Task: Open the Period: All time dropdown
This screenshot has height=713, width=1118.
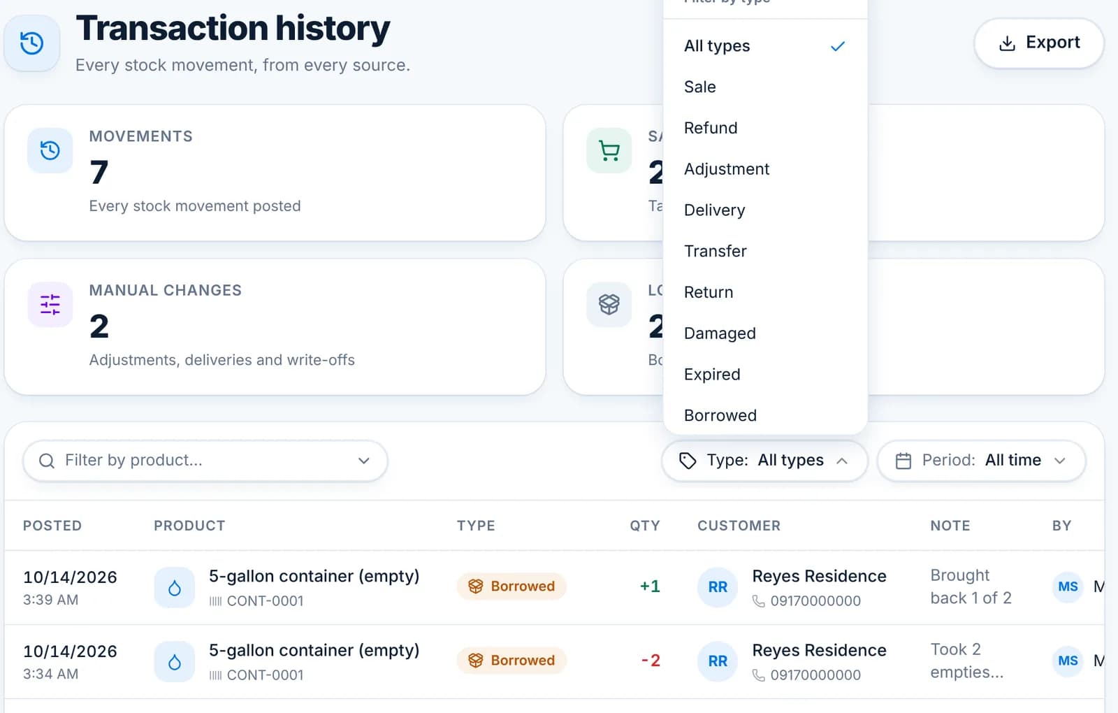Action: click(x=981, y=461)
